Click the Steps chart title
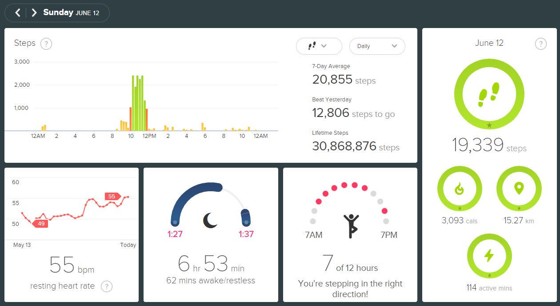Image resolution: width=560 pixels, height=306 pixels. coord(24,43)
